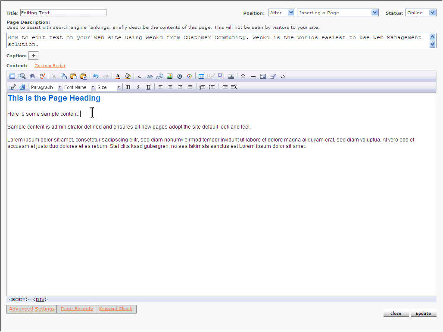The height and width of the screenshot is (332, 443).
Task: Click the eraser remove formatting icon
Action: tap(273, 77)
